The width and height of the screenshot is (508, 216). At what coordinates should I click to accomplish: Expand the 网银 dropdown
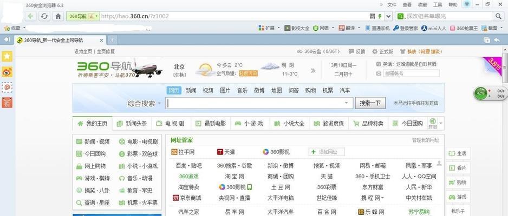[333, 28]
